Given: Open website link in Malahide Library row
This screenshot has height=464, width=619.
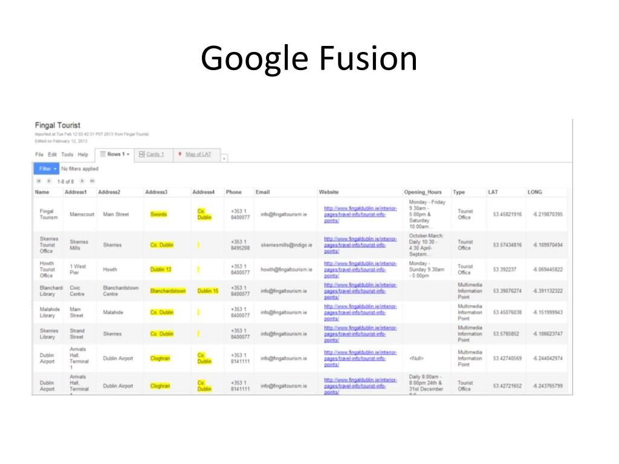Looking at the screenshot, I should coord(360,312).
